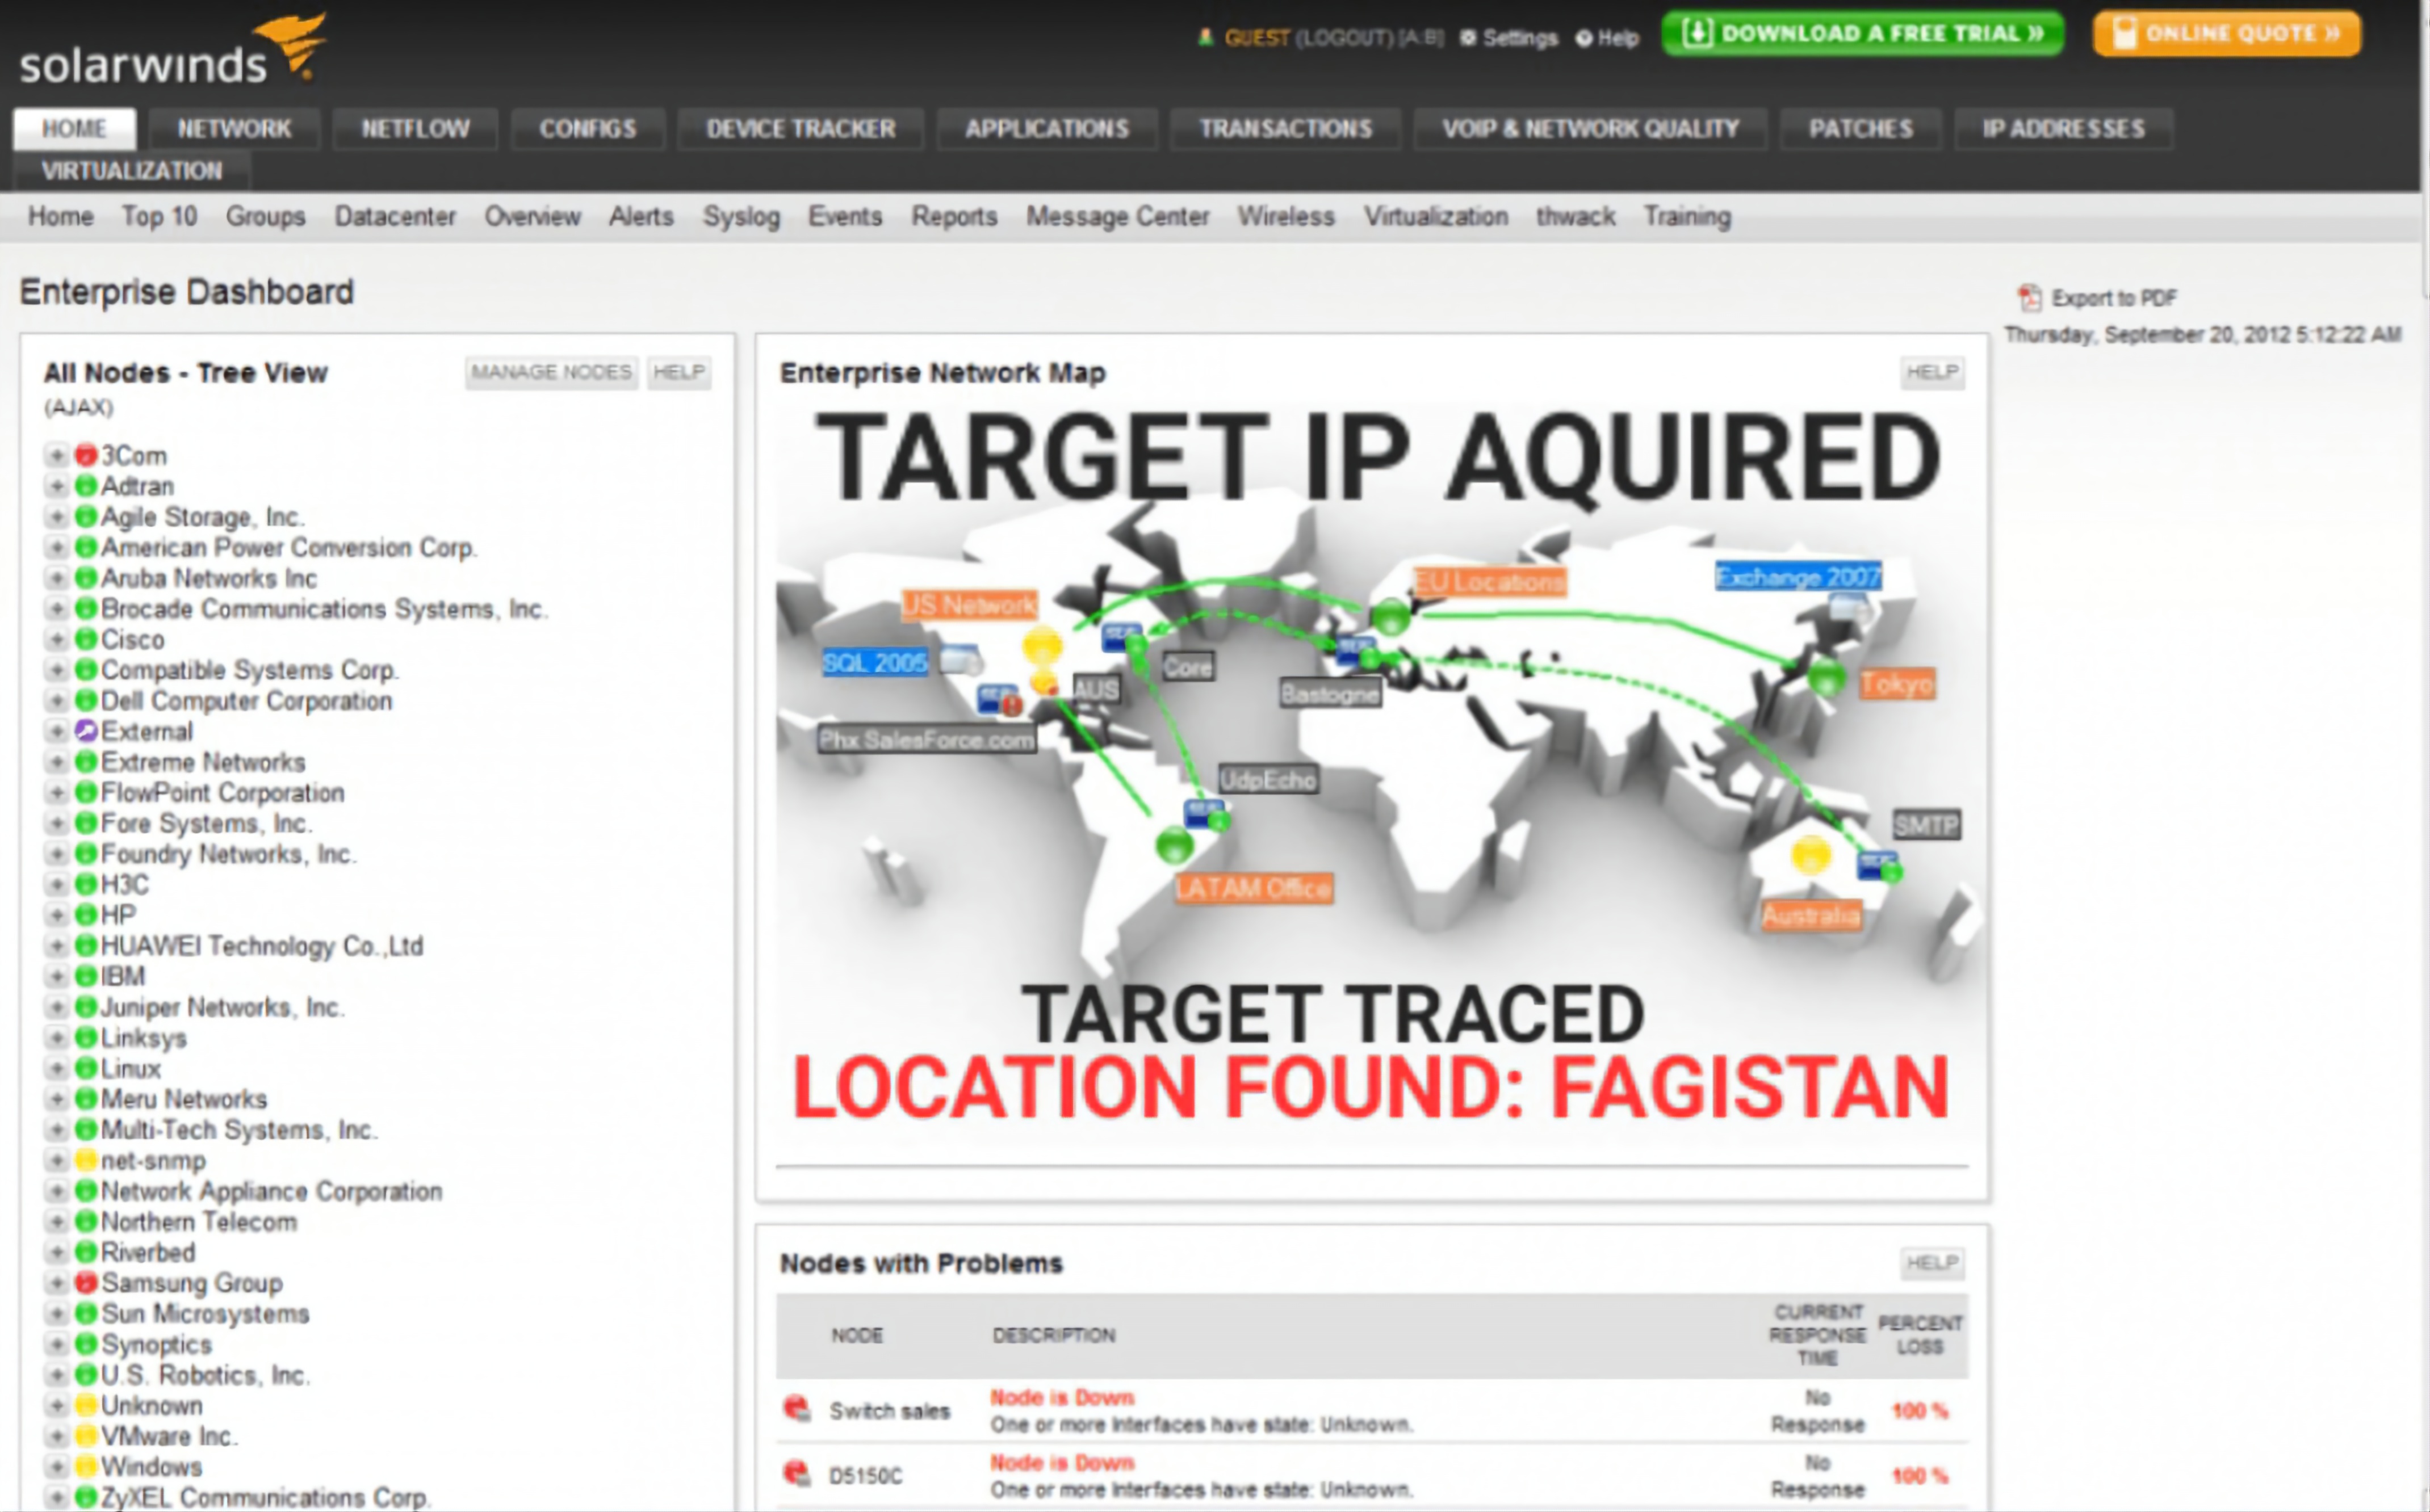
Task: Click the green LATAM Office map node
Action: [x=1175, y=846]
